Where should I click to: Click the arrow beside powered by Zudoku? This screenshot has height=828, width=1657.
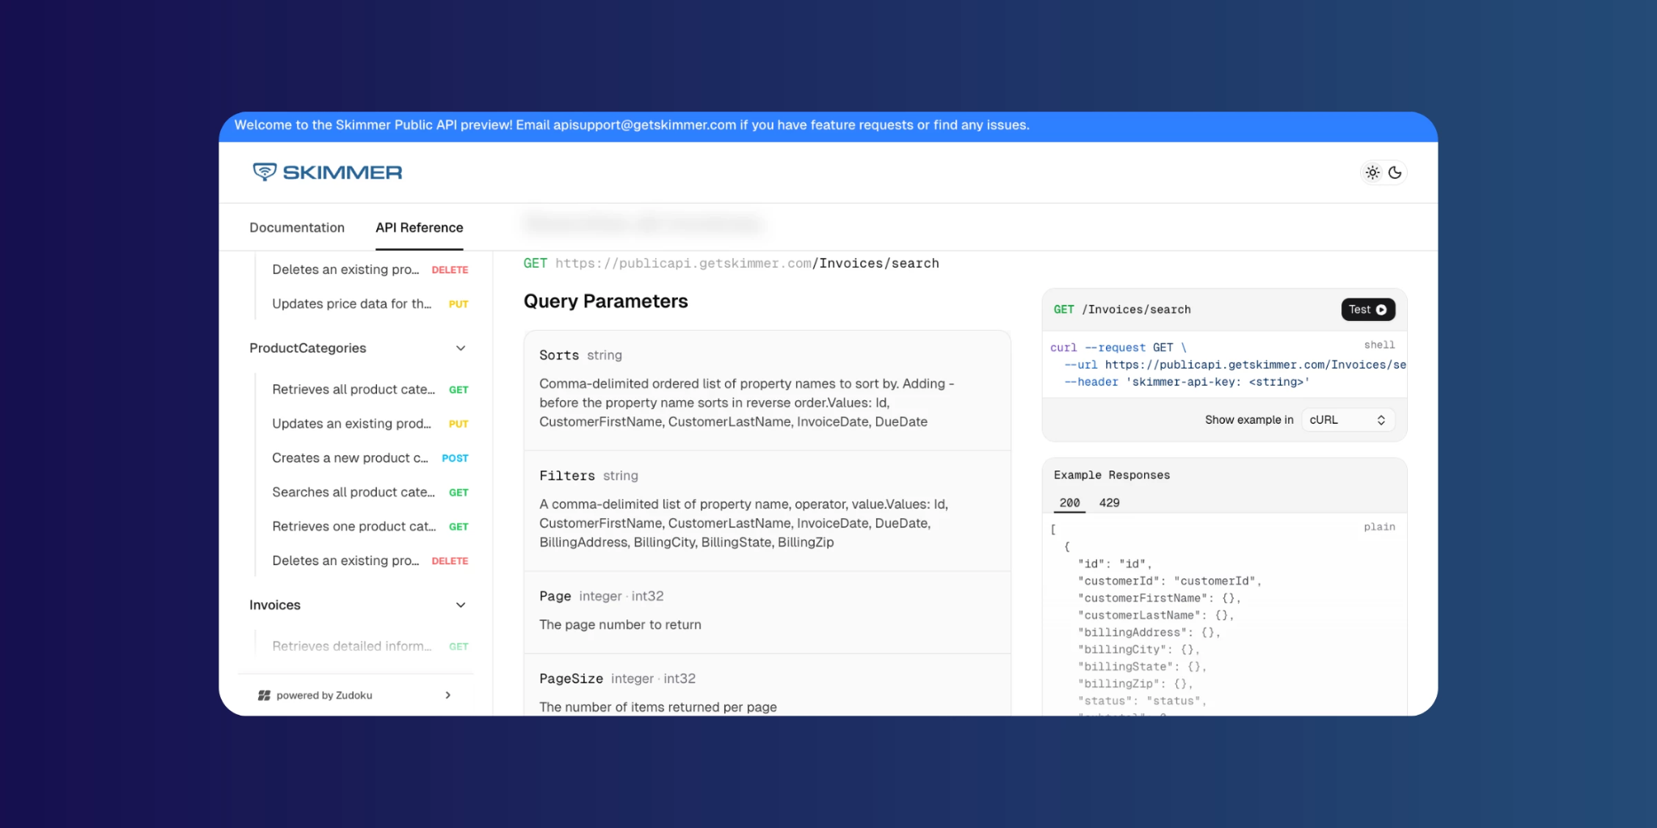[447, 695]
